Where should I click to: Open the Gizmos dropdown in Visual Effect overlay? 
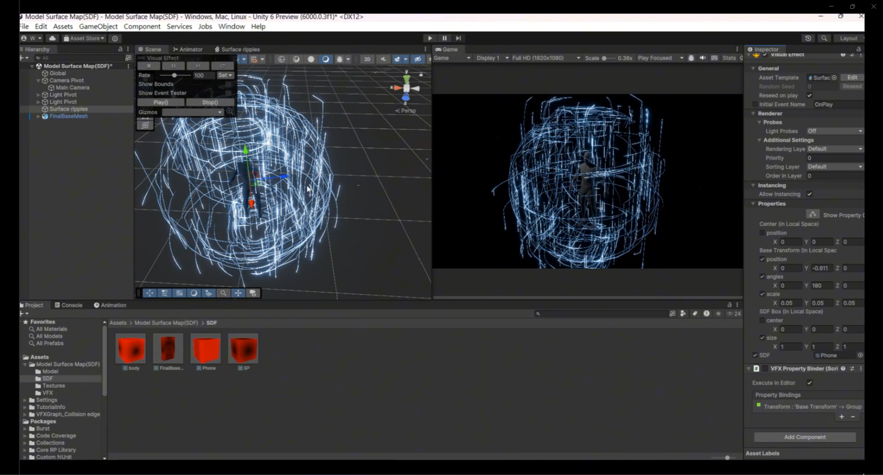(x=192, y=112)
